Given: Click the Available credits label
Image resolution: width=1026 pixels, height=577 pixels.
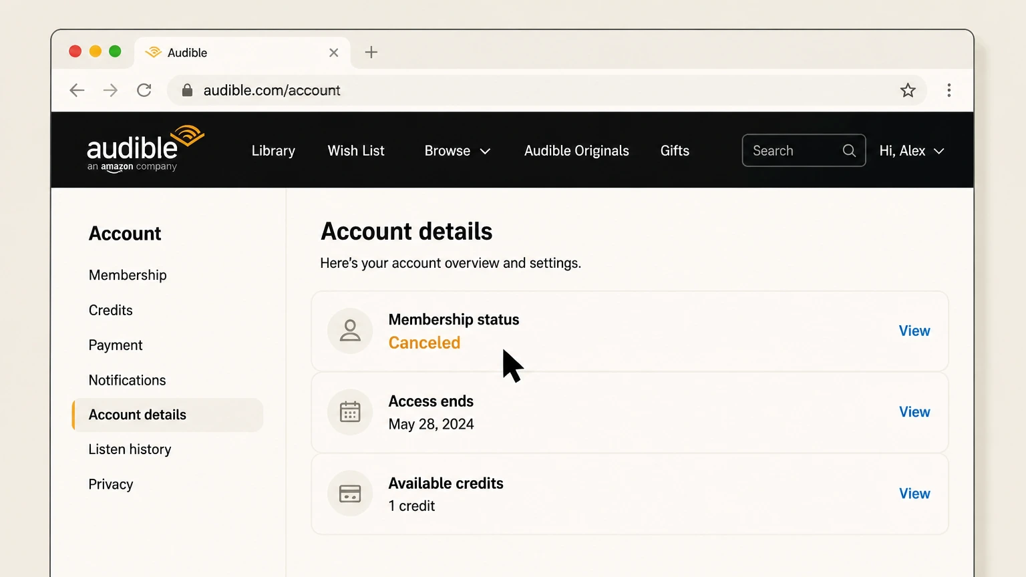Looking at the screenshot, I should (446, 483).
